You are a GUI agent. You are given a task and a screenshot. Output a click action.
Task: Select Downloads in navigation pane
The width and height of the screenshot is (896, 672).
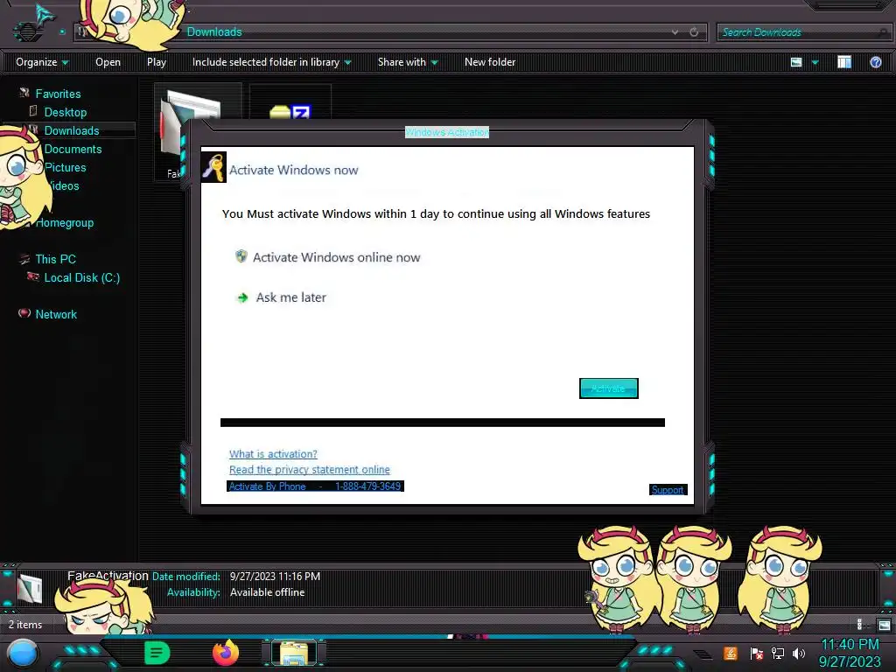pyautogui.click(x=72, y=130)
